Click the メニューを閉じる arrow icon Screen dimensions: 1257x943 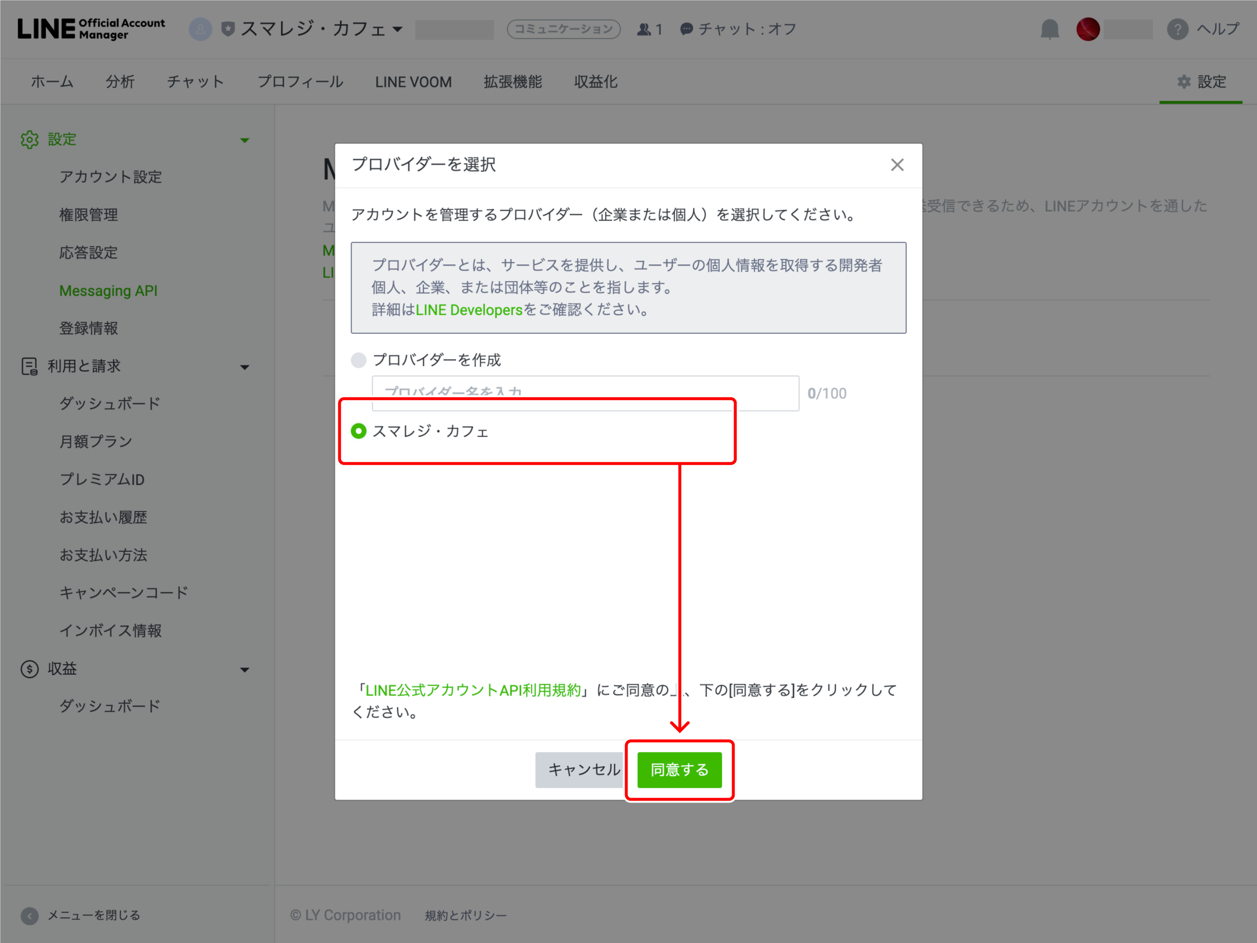point(29,915)
